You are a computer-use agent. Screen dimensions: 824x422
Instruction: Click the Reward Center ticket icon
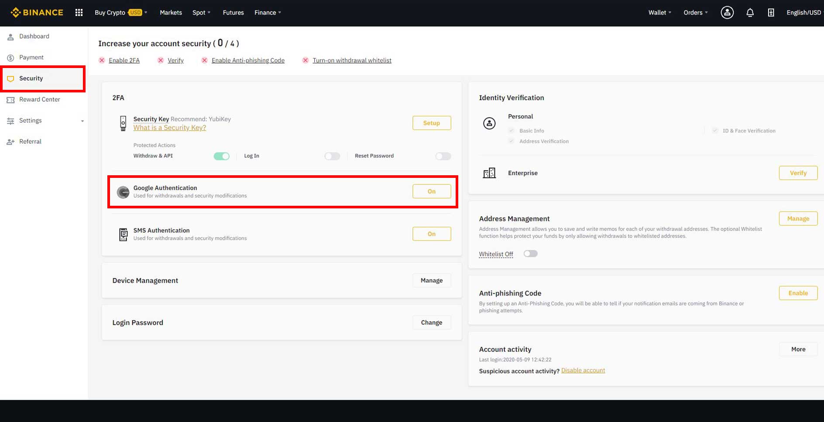(10, 100)
